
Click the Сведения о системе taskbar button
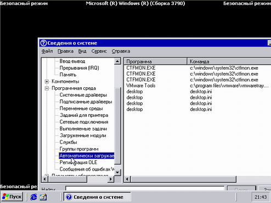pos(97,197)
